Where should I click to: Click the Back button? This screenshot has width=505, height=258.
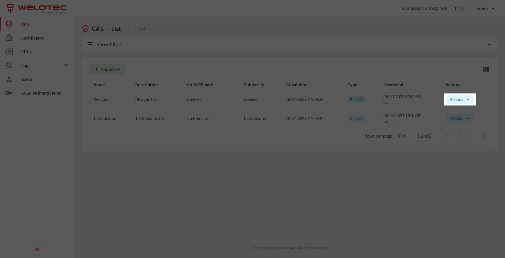pos(139,29)
